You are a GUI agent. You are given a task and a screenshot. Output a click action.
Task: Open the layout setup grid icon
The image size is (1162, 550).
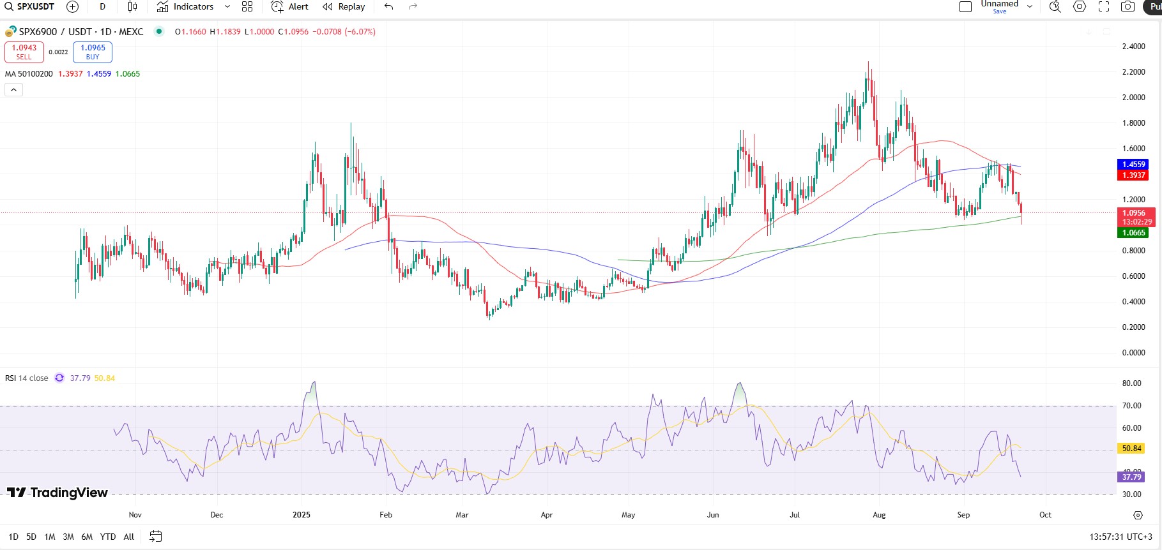(247, 6)
